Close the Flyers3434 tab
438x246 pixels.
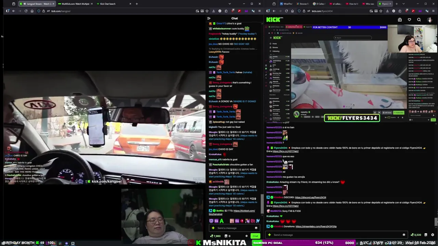coord(390,4)
